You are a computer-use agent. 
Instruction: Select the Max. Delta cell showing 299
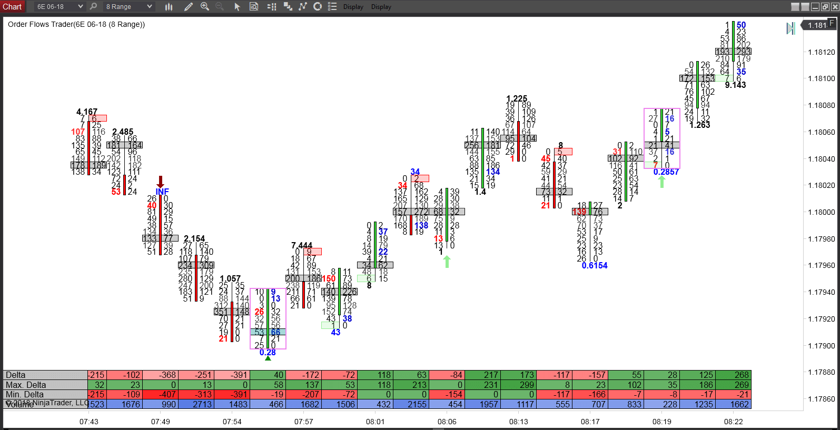518,385
